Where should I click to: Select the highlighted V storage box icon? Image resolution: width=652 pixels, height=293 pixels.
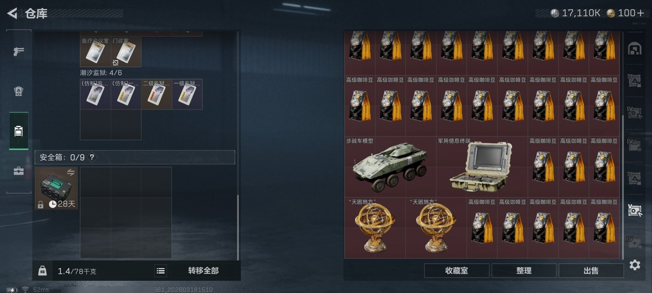click(x=634, y=210)
